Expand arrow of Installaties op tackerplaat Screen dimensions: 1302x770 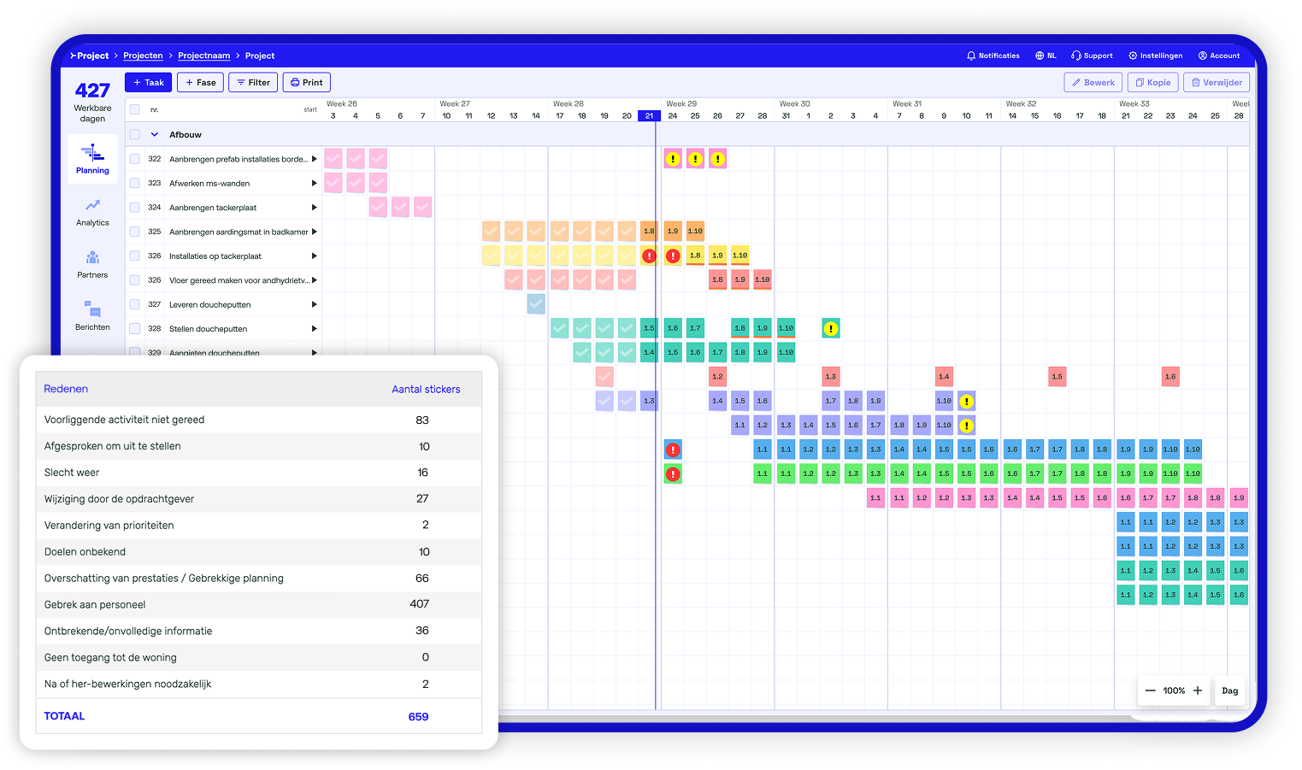(x=315, y=256)
